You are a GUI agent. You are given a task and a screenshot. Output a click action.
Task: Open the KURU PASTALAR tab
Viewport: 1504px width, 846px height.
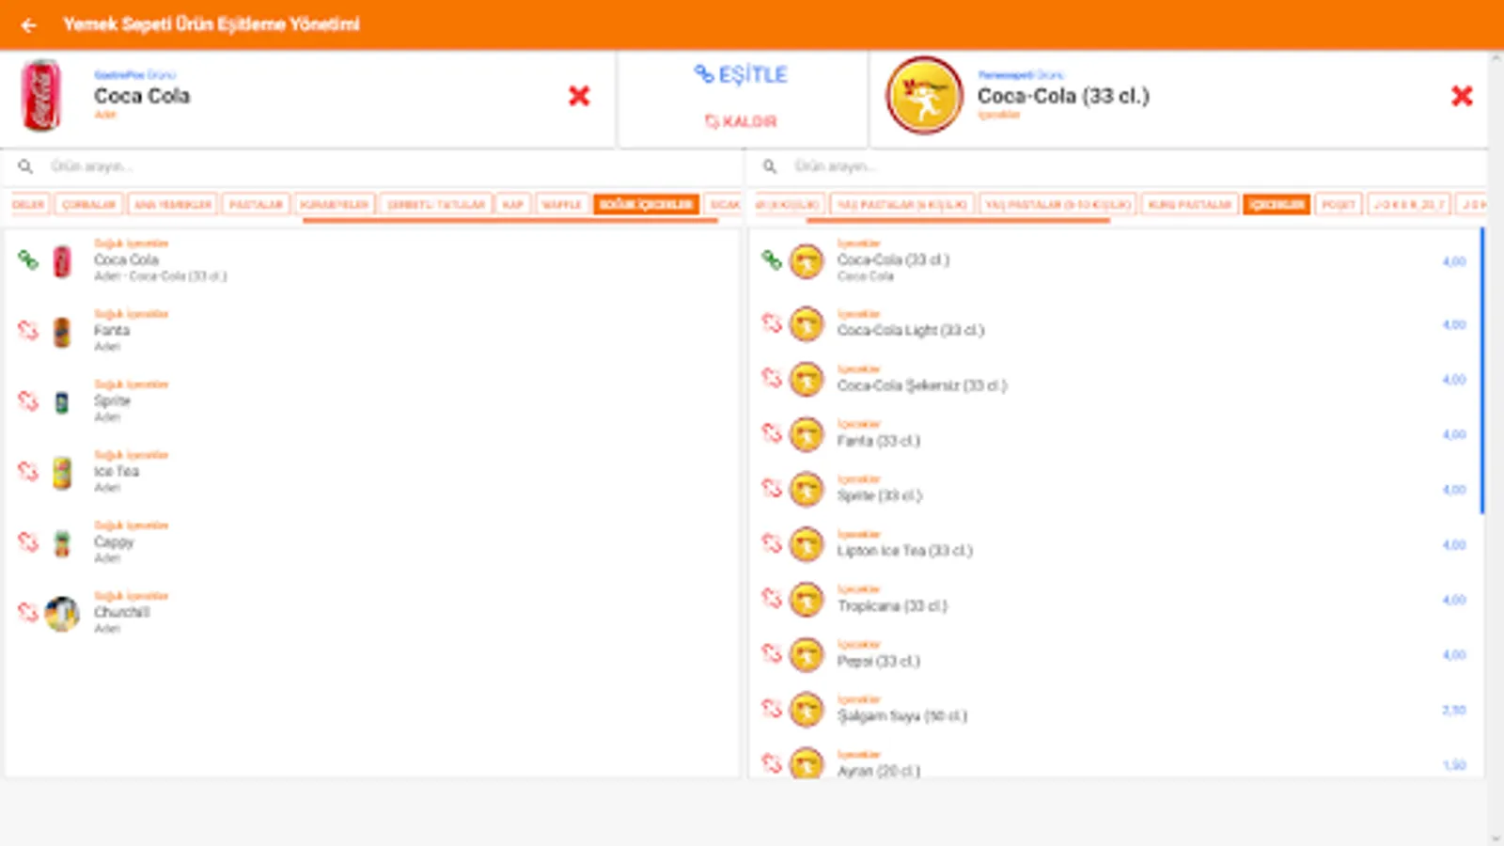click(x=1189, y=204)
